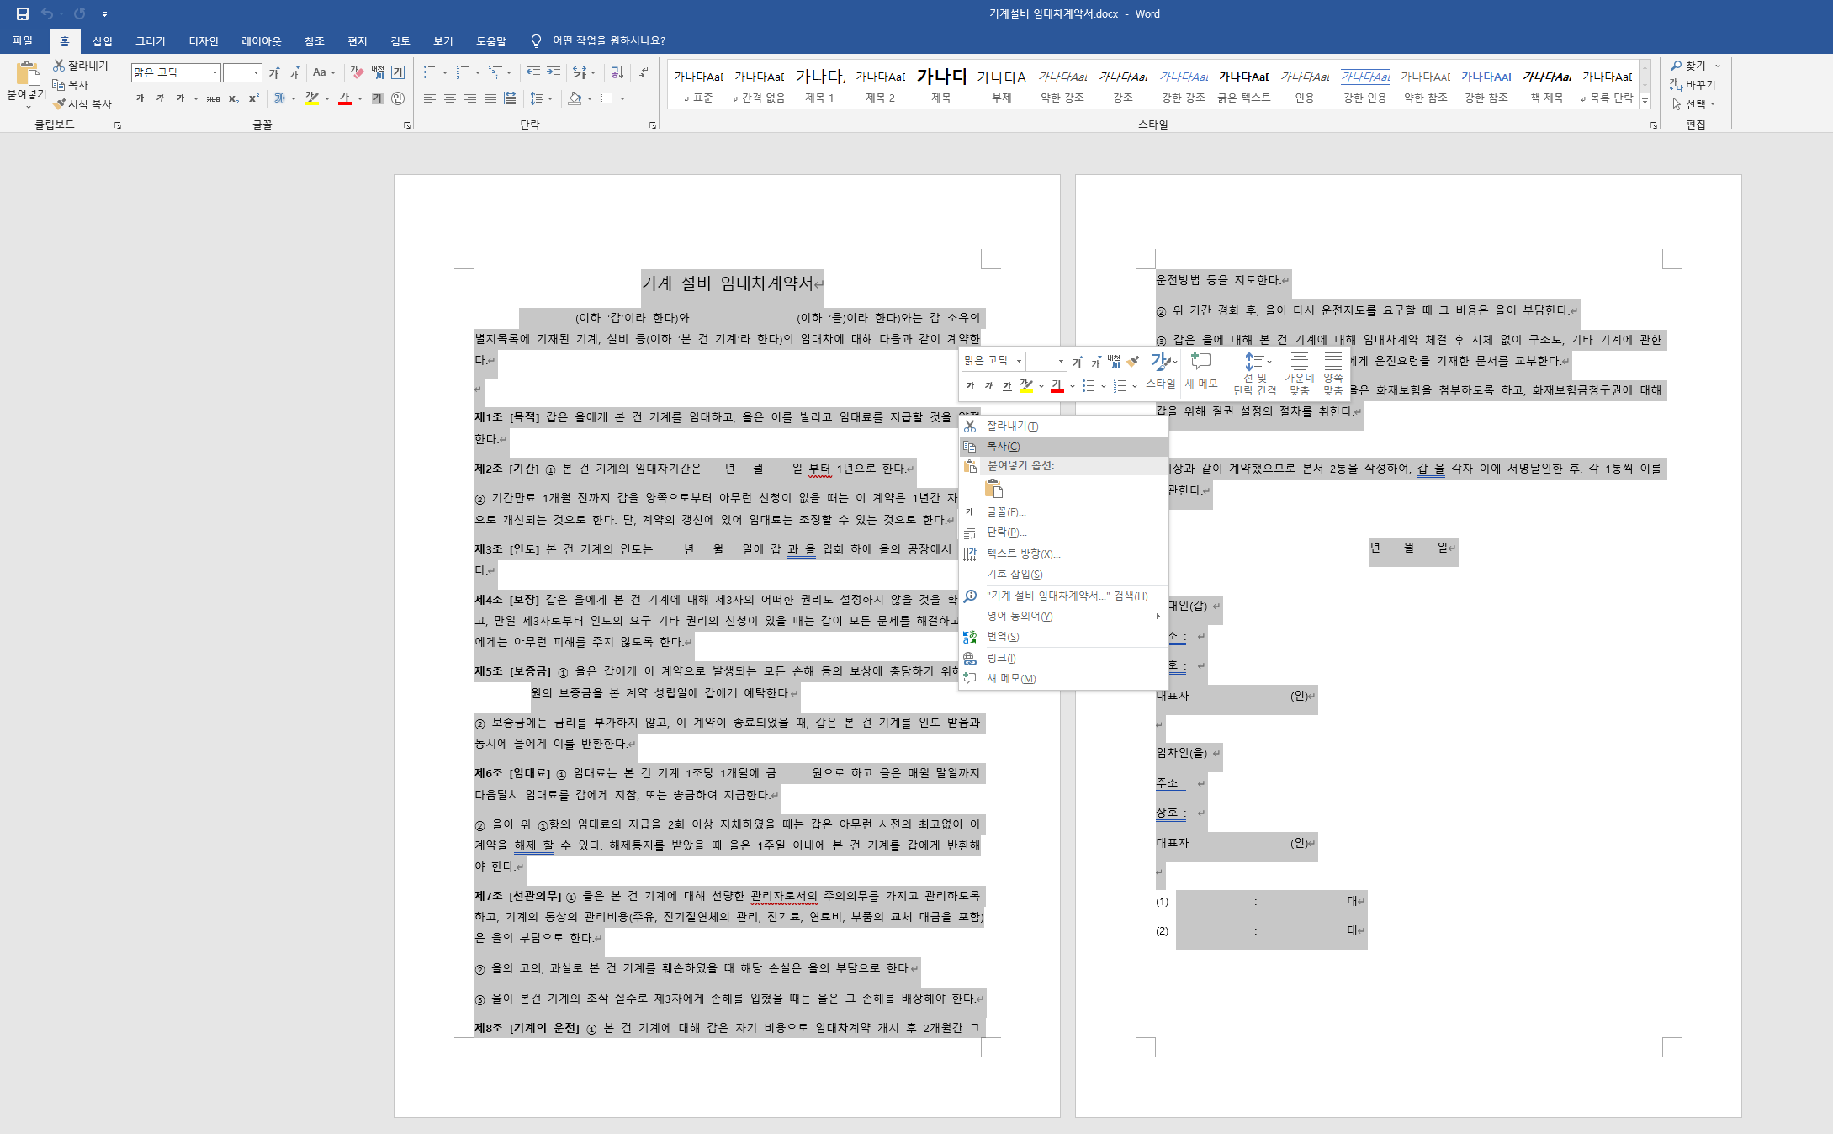The image size is (1833, 1134).
Task: Expand the styles gallery More arrow
Action: point(1645,101)
